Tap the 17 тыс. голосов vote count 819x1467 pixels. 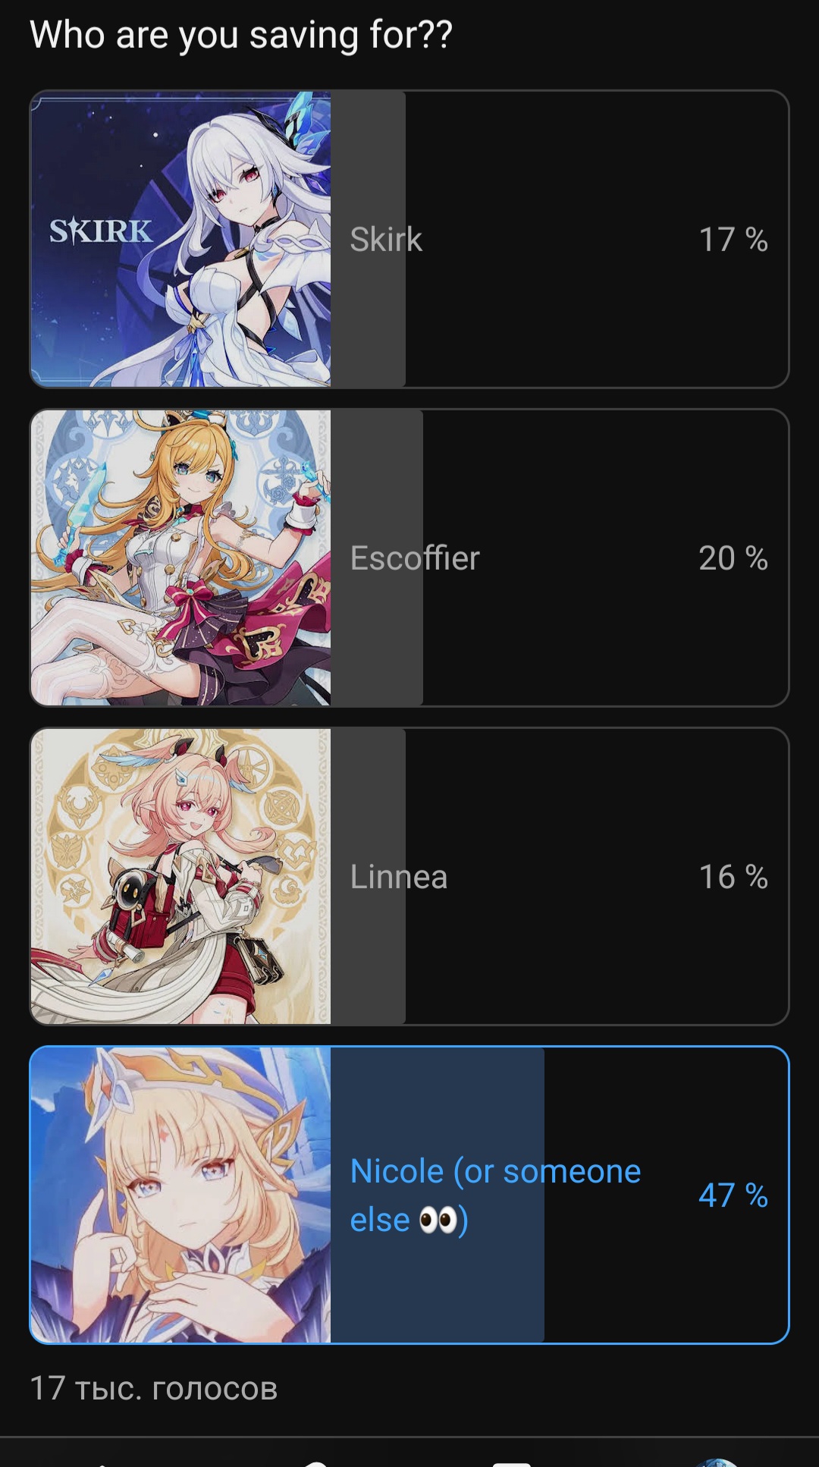154,1388
